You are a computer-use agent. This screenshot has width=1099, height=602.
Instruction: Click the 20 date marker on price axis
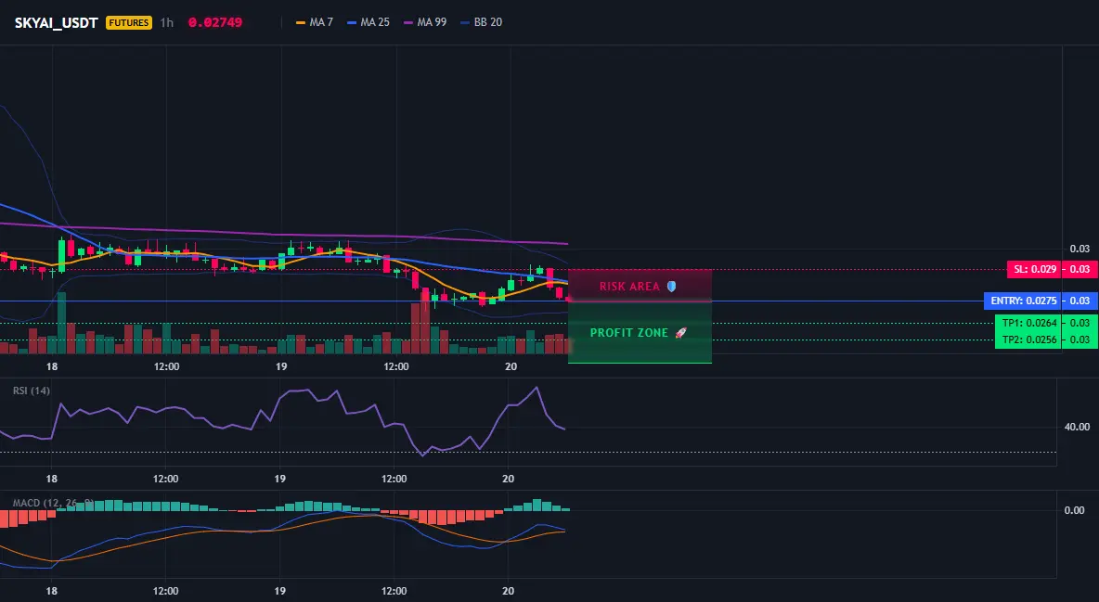click(511, 366)
